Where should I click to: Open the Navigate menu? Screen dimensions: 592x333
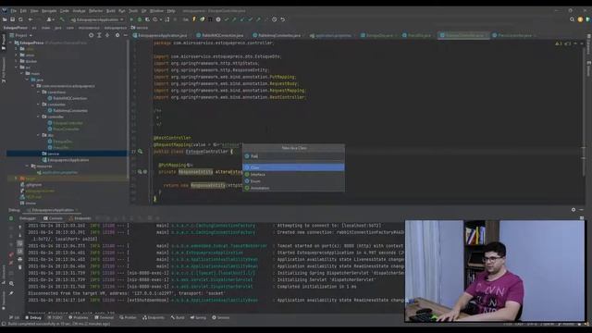tap(49, 11)
